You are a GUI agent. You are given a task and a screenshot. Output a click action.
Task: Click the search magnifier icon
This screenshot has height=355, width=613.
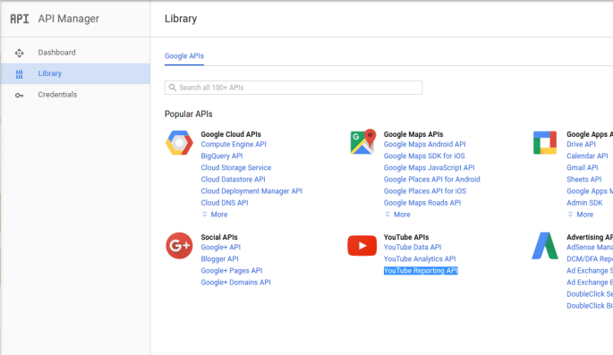point(173,88)
